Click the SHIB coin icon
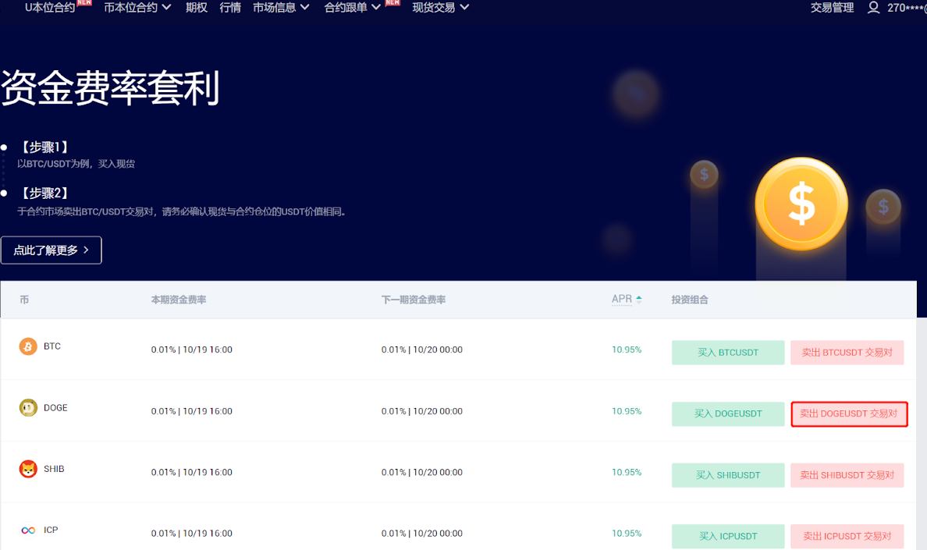The image size is (927, 550). pos(28,469)
